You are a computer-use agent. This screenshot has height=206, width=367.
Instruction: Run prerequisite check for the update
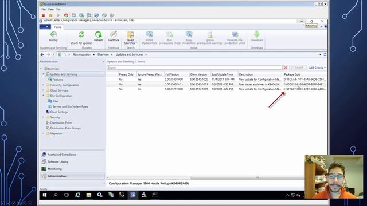(x=170, y=38)
